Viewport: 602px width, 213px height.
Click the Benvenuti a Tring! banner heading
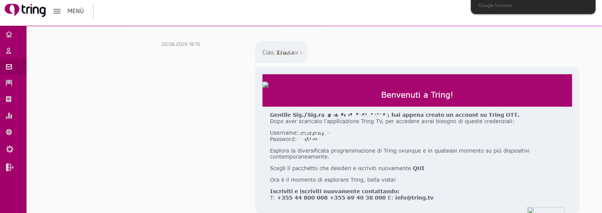point(417,95)
